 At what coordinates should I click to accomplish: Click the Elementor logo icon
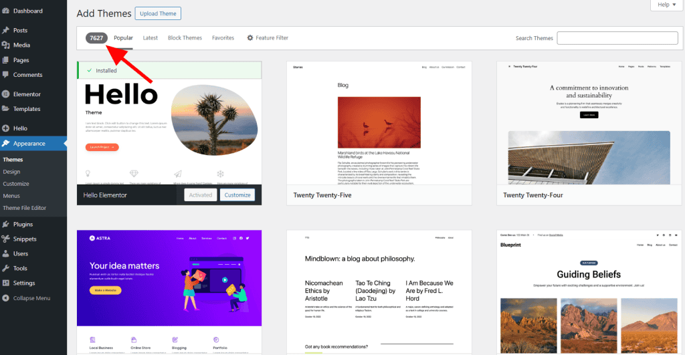click(x=5, y=94)
